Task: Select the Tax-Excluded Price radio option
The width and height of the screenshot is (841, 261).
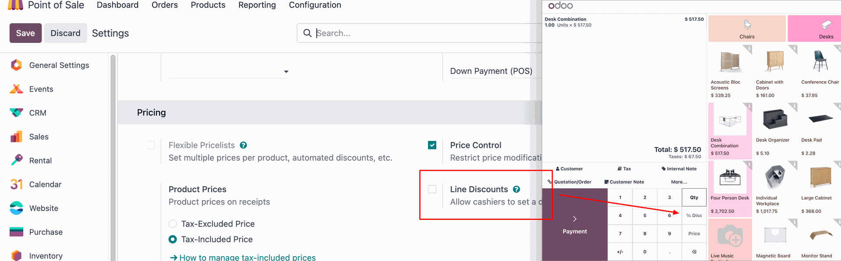Action: (173, 224)
